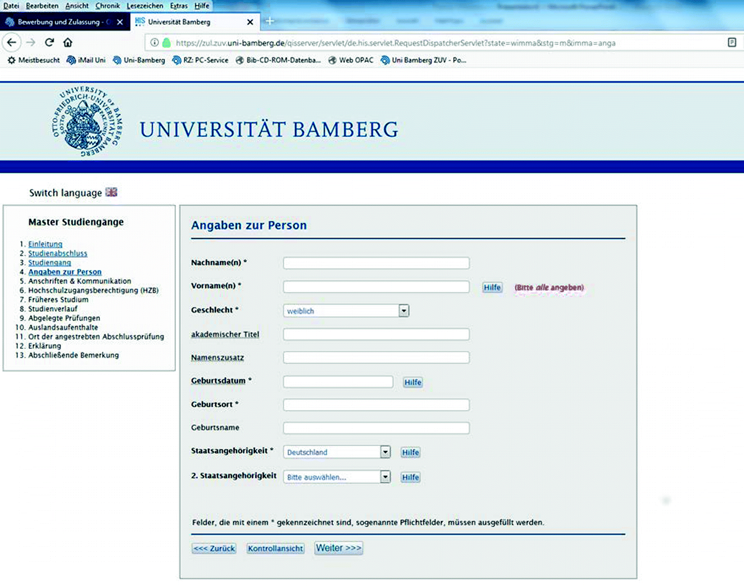Click the UK flag language icon

point(111,192)
